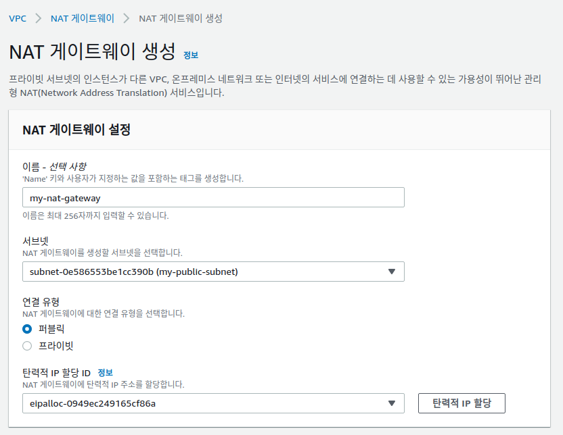Select the 퍼블릭 connection type

27,328
